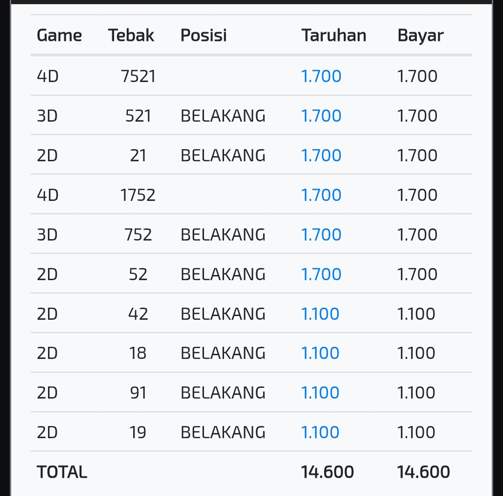The height and width of the screenshot is (496, 503).
Task: Open the 1.100 bet link for 42
Action: [320, 314]
